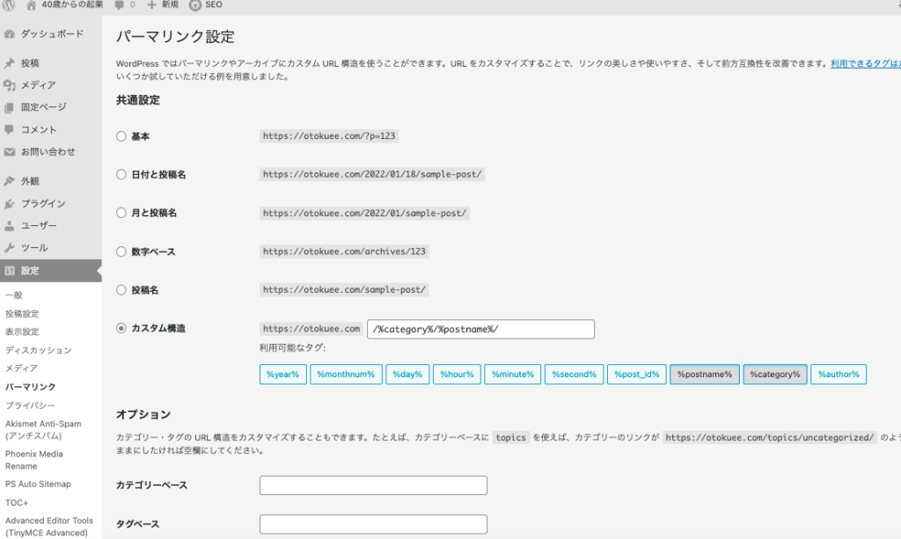The image size is (901, 539).
Task: Choose the 投稿名 radio button
Action: [x=121, y=289]
